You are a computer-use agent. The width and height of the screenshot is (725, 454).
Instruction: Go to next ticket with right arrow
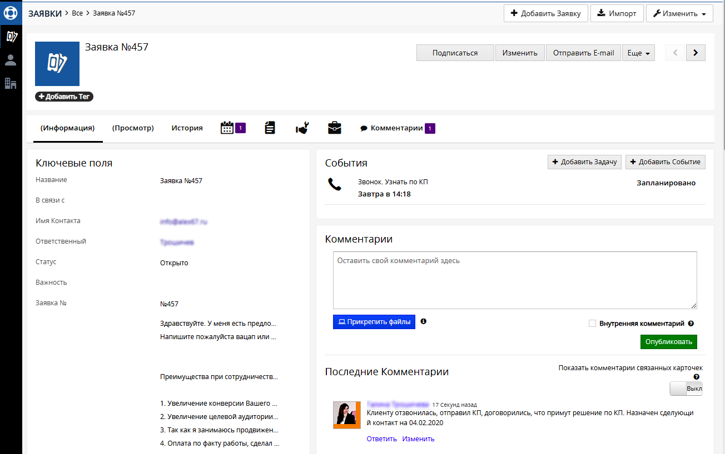[696, 53]
